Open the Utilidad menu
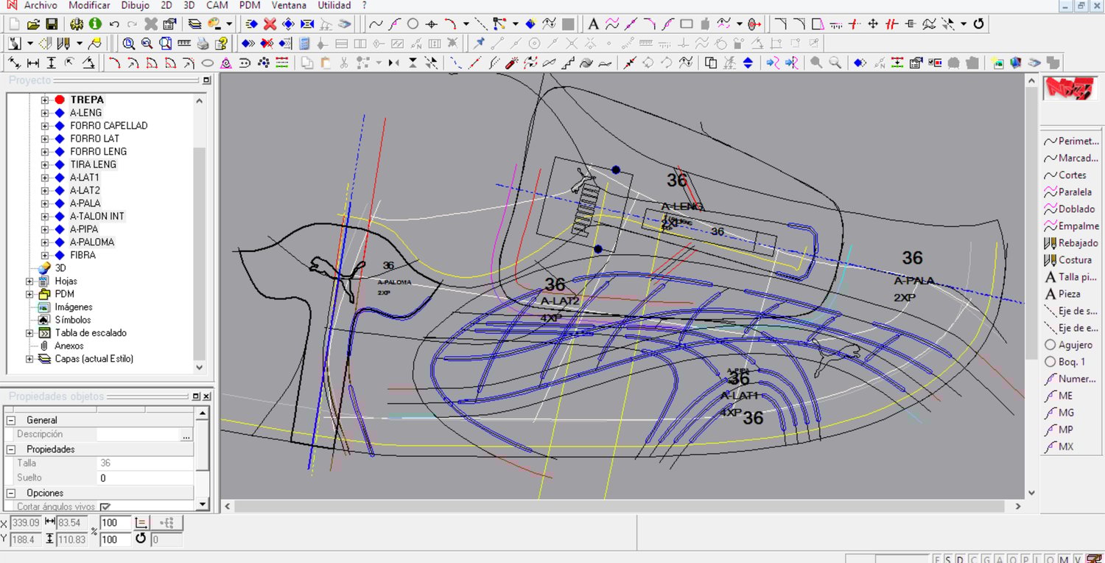 pyautogui.click(x=334, y=5)
